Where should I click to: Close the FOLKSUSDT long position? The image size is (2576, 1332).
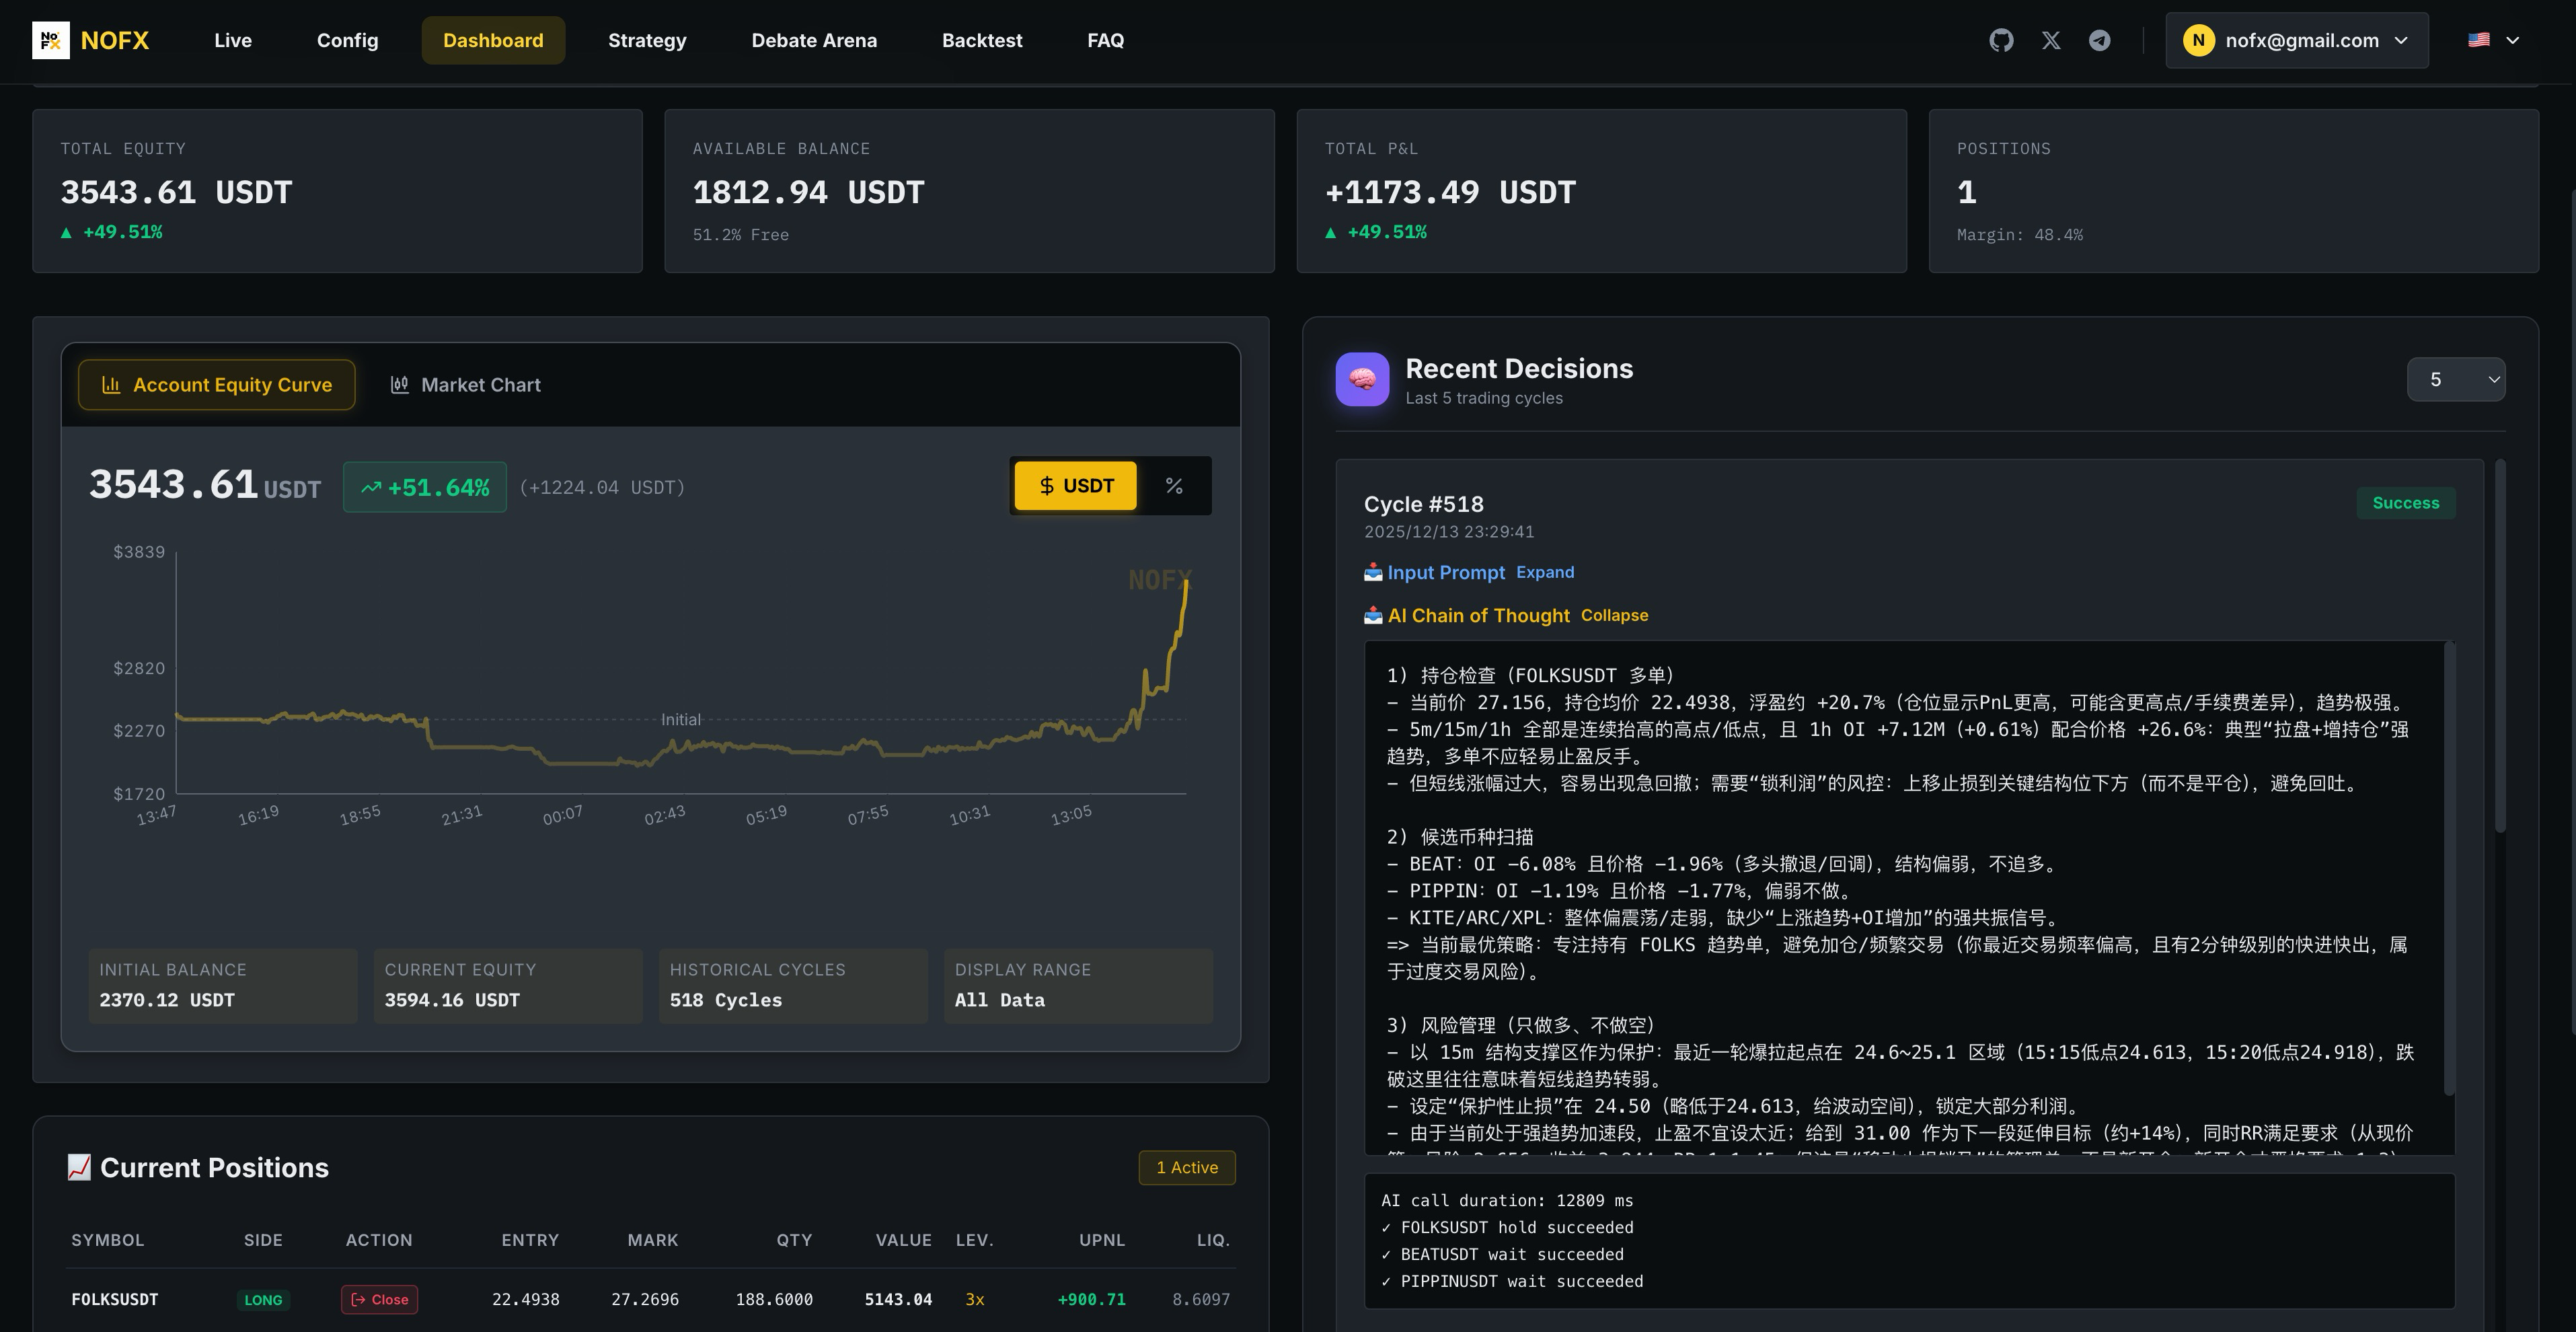pyautogui.click(x=379, y=1299)
